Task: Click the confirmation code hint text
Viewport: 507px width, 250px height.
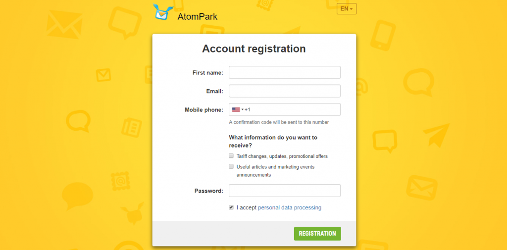Action: point(279,122)
